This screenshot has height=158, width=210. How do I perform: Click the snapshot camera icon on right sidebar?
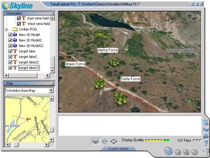[x=206, y=136]
